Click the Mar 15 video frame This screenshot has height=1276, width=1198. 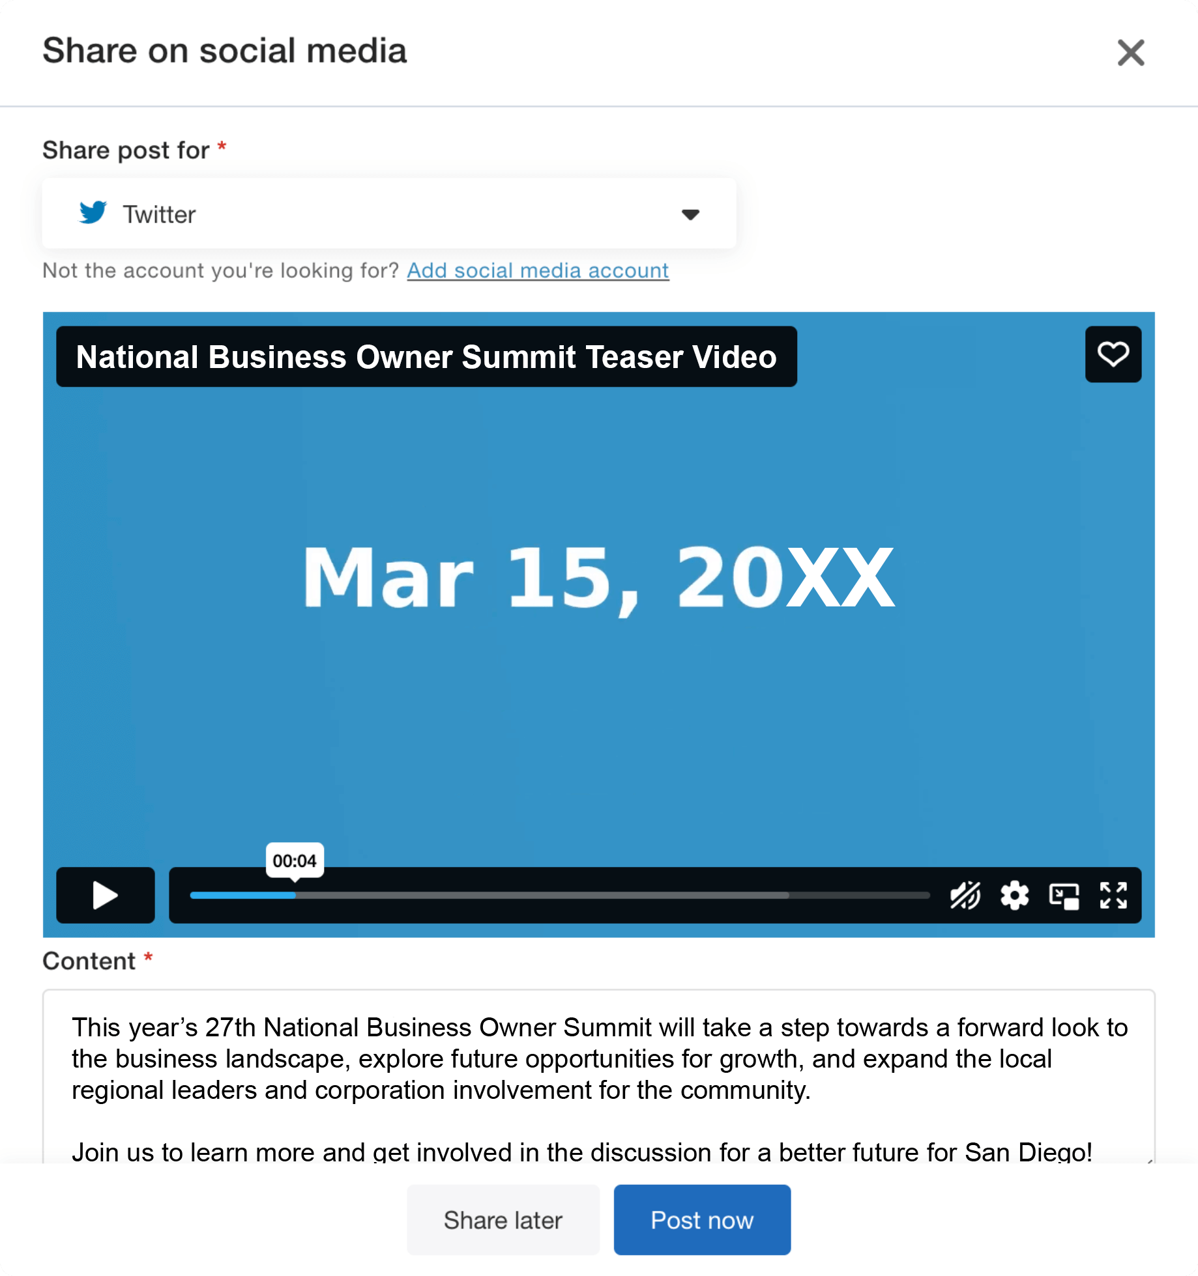598,576
